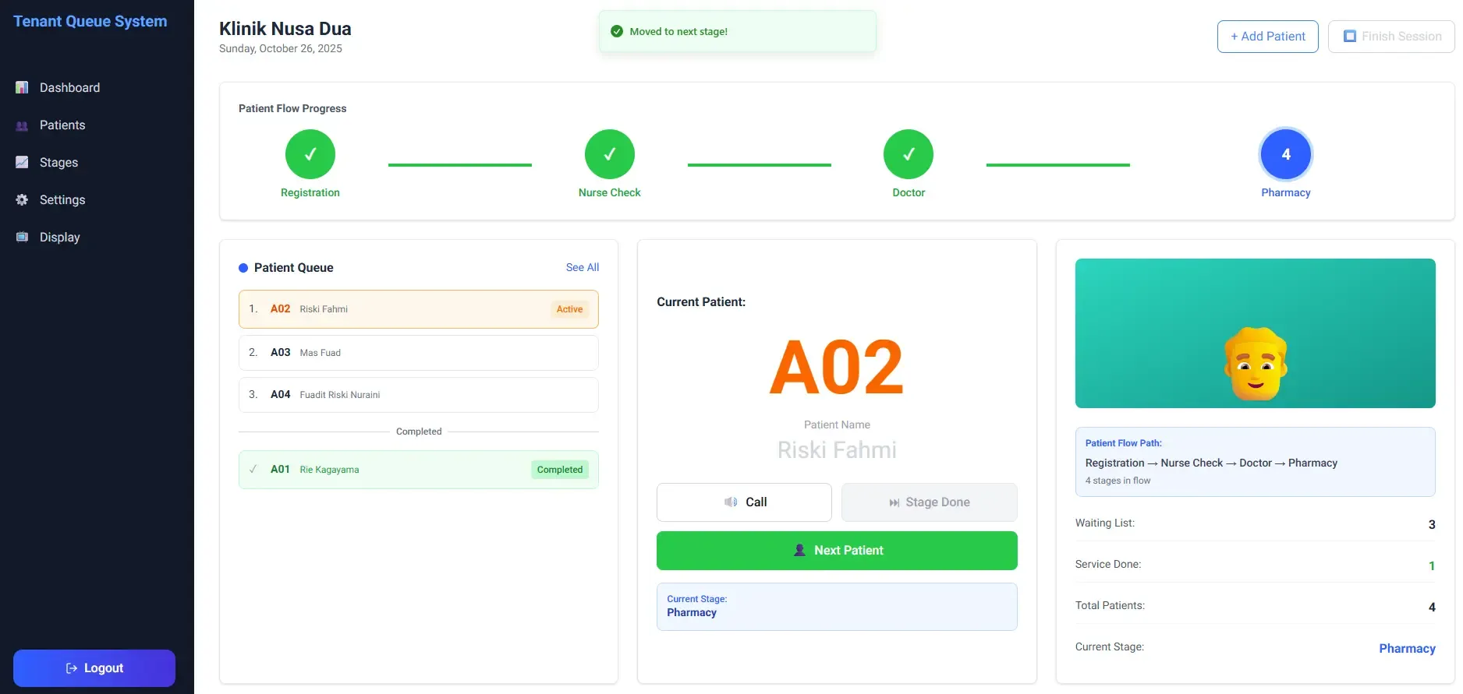This screenshot has height=694, width=1463.
Task: Click the green checkmark on success toast
Action: [x=616, y=31]
